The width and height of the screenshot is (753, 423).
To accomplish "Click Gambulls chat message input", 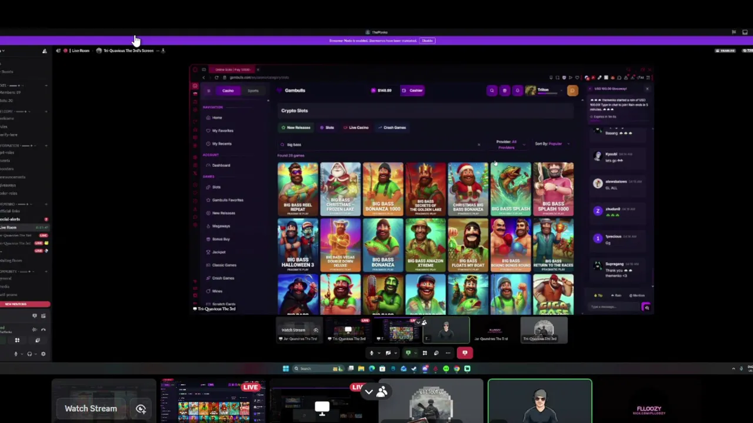I will pos(615,307).
